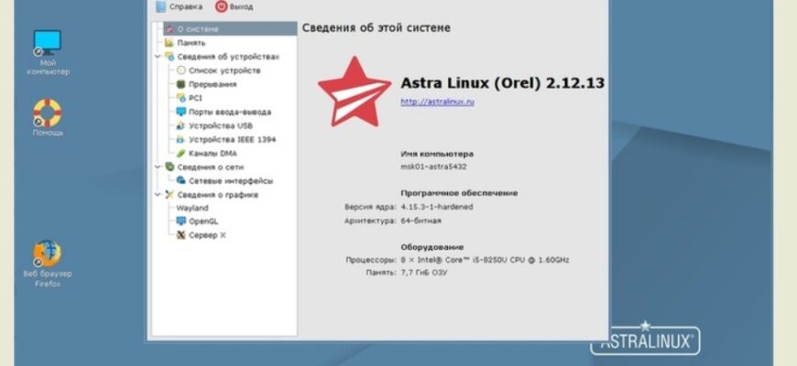Click the Сетевые интерфейсы icon
797x366 pixels.
tap(181, 181)
